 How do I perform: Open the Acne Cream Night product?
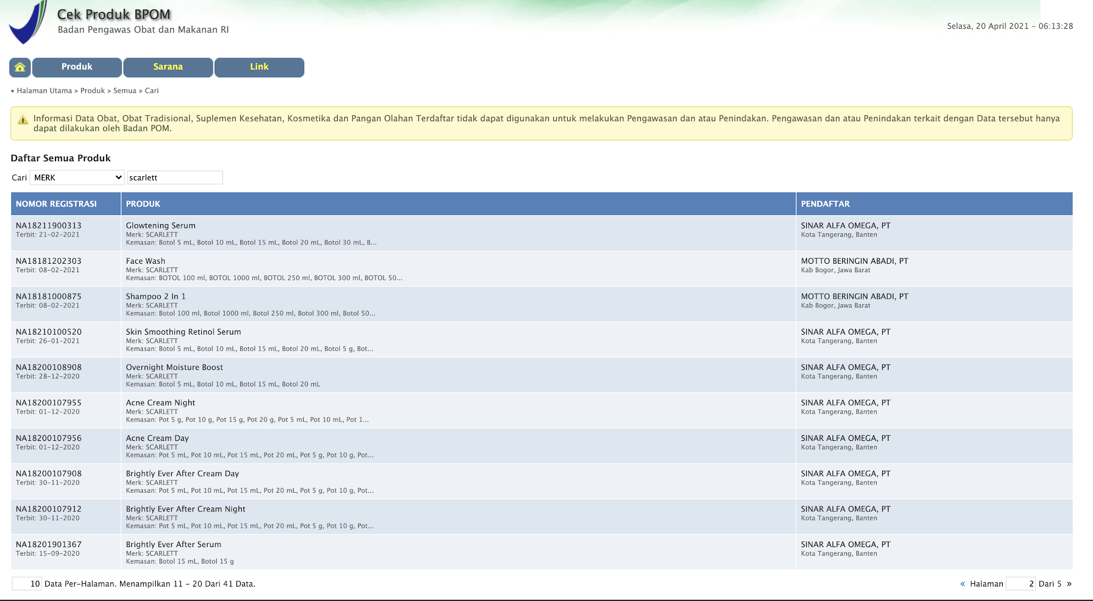pos(161,402)
